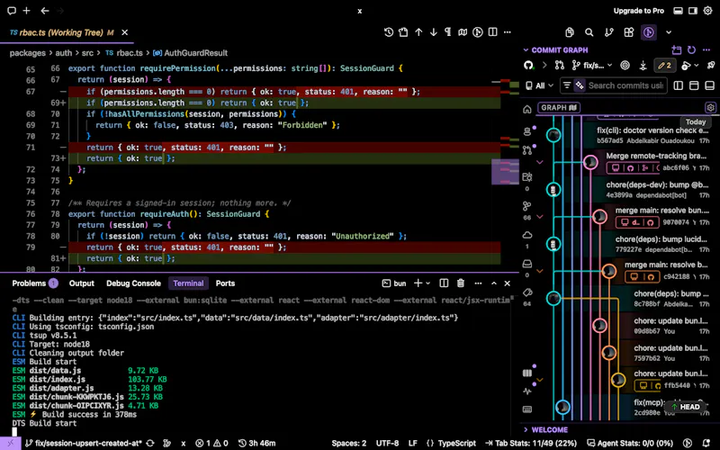This screenshot has height=450, width=720.
Task: Go to previous change with up arrow
Action: 418,32
